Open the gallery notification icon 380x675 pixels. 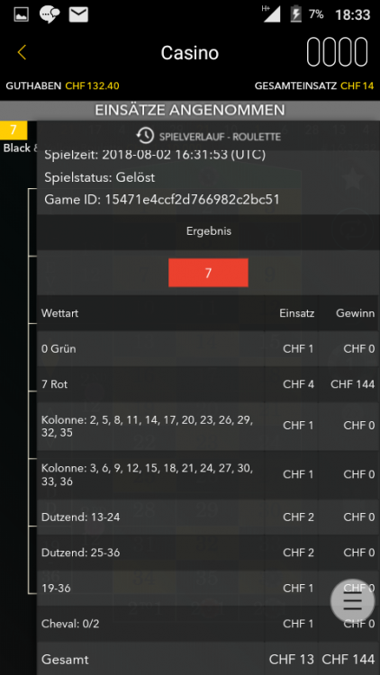point(21,14)
